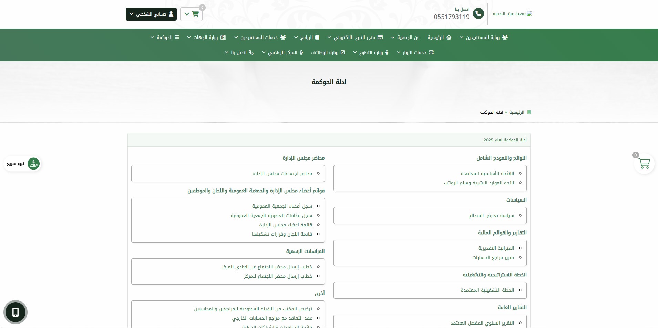Click the home icon beside الرئيسية
The width and height of the screenshot is (658, 328).
pos(449,37)
